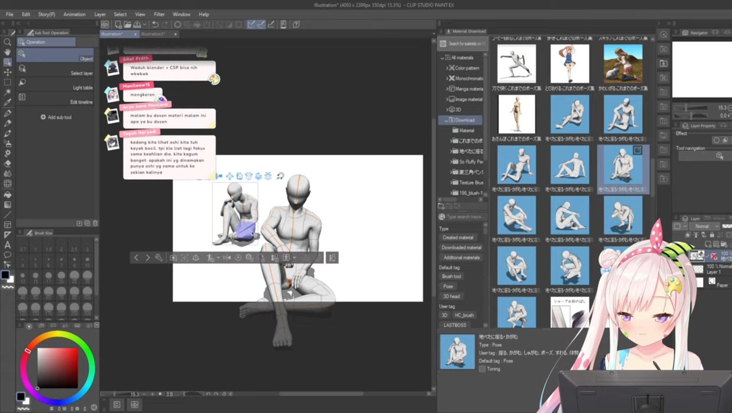The image size is (732, 413).
Task: Collapse the All materials tree node
Action: point(442,58)
